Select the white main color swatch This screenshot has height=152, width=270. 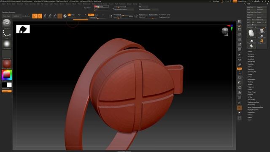(9, 85)
